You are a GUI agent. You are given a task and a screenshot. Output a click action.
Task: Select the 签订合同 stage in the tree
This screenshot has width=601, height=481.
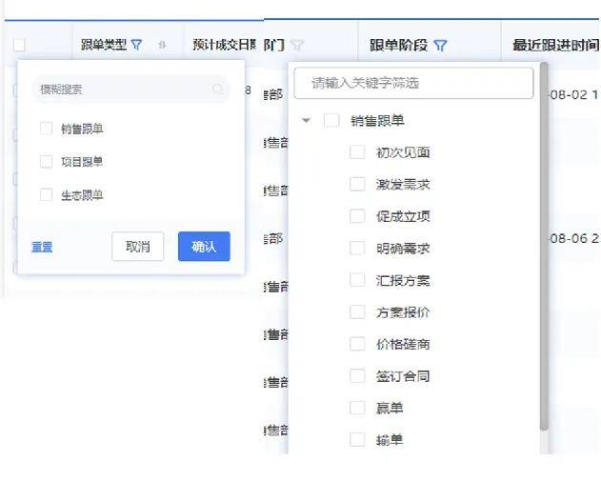coord(357,376)
